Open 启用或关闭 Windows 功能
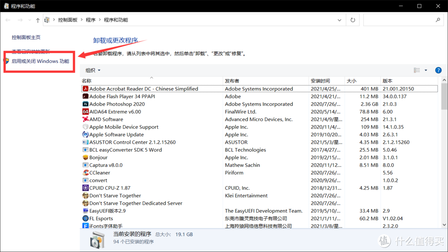The image size is (448, 252). (41, 61)
